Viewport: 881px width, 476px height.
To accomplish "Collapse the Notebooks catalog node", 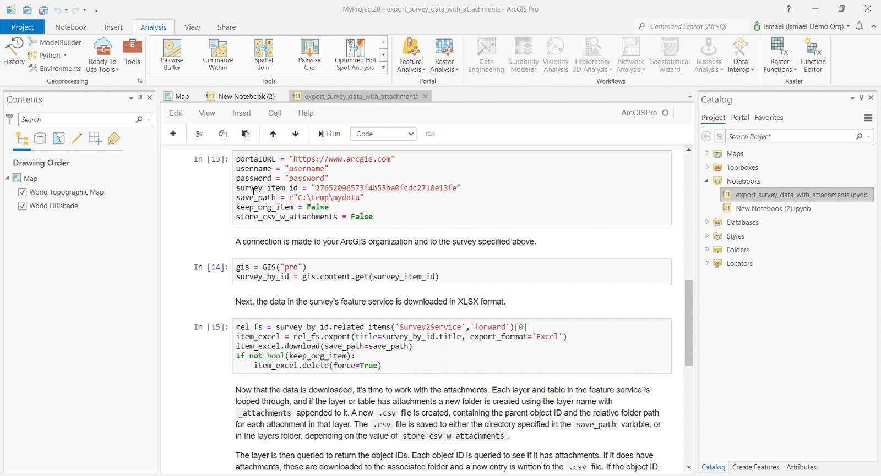I will pos(707,181).
